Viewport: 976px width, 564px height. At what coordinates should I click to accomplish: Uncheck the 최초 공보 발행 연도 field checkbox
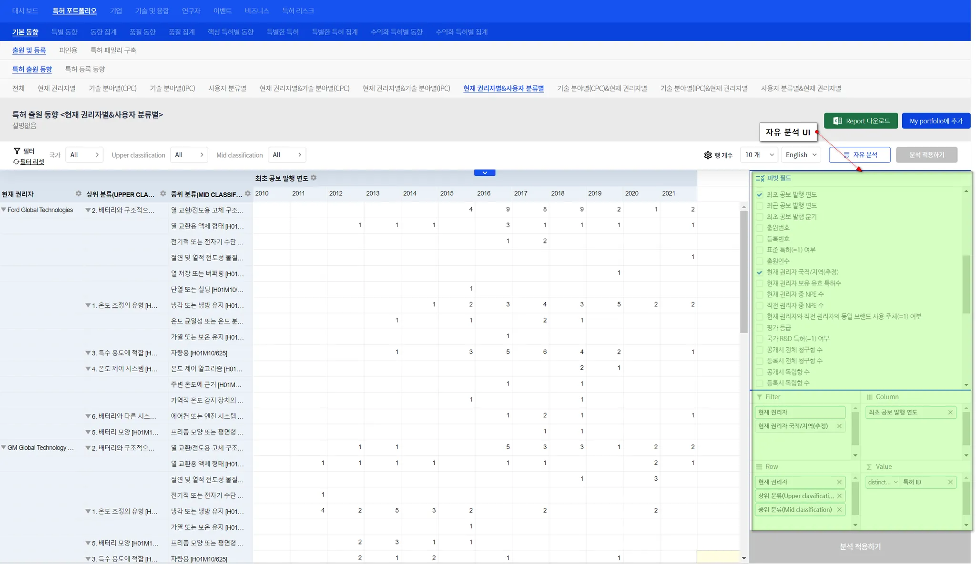point(760,195)
